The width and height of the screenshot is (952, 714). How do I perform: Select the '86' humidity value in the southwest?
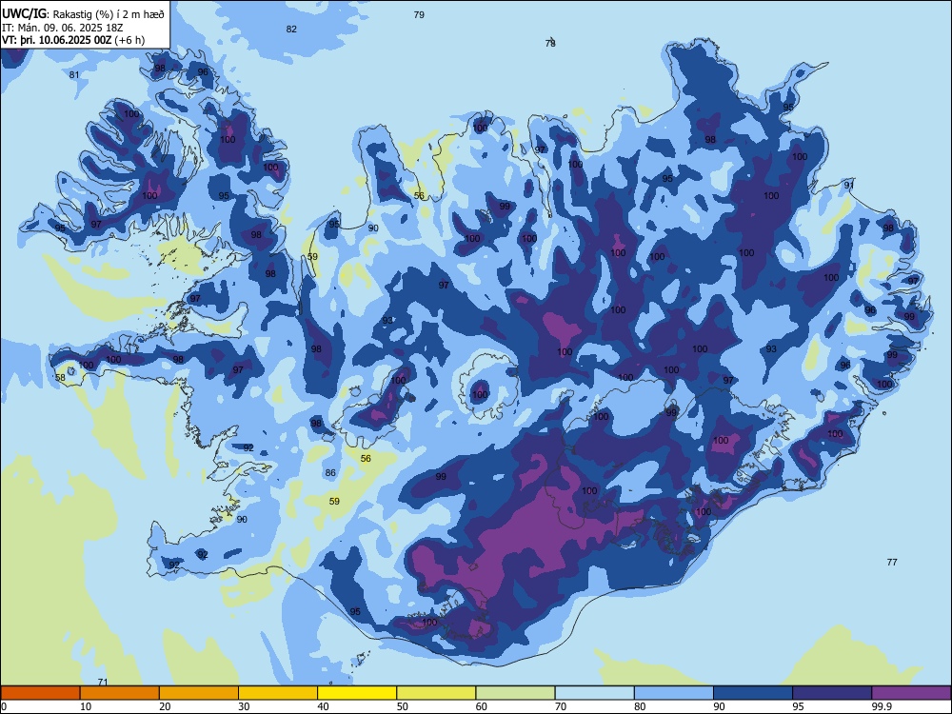pos(330,473)
